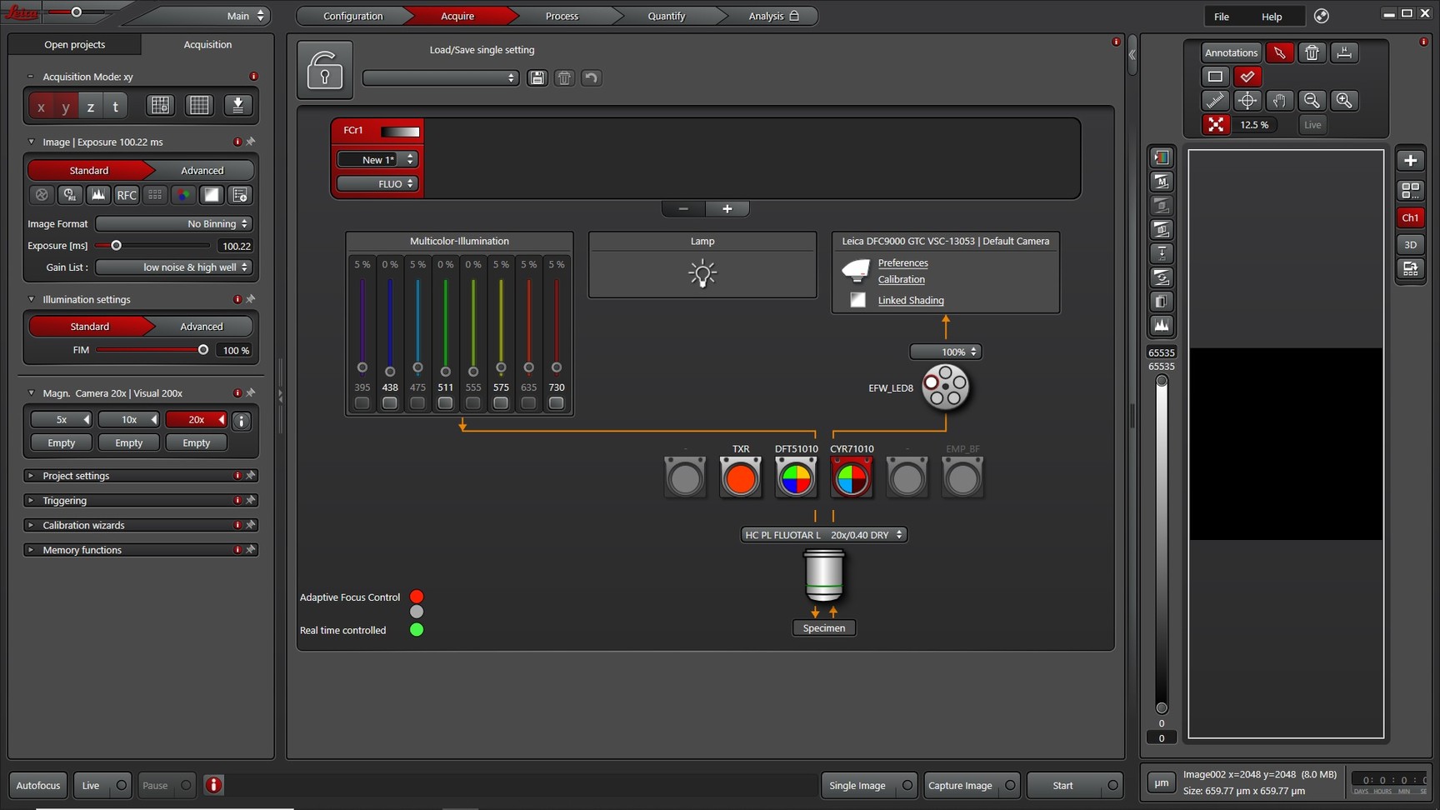Image resolution: width=1440 pixels, height=810 pixels.
Task: Toggle the 730 nm LED checkbox
Action: (x=557, y=403)
